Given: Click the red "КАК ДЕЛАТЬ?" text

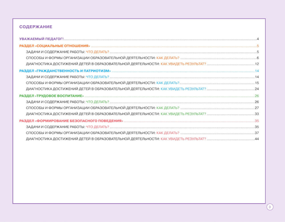Looking at the screenshot, I should coord(168,133).
